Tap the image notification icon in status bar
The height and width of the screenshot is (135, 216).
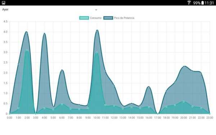4,3
